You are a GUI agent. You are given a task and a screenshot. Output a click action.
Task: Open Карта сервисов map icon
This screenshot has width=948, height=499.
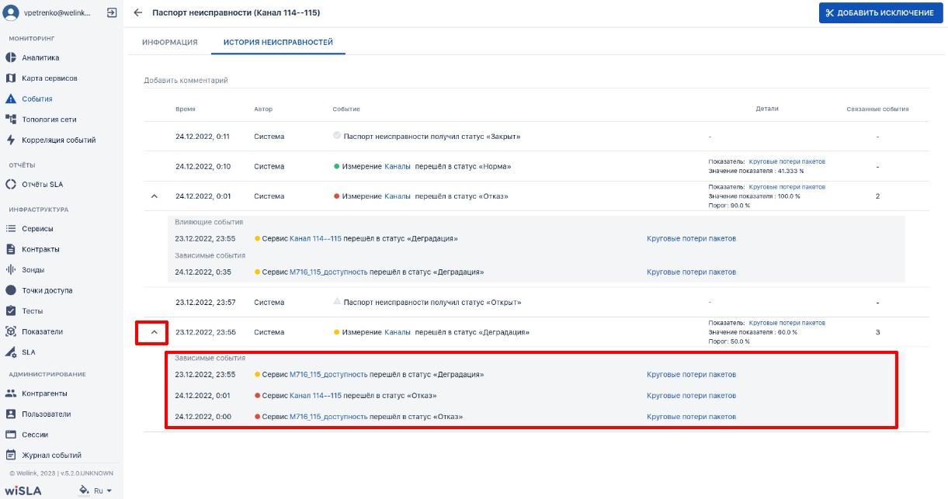[x=11, y=78]
